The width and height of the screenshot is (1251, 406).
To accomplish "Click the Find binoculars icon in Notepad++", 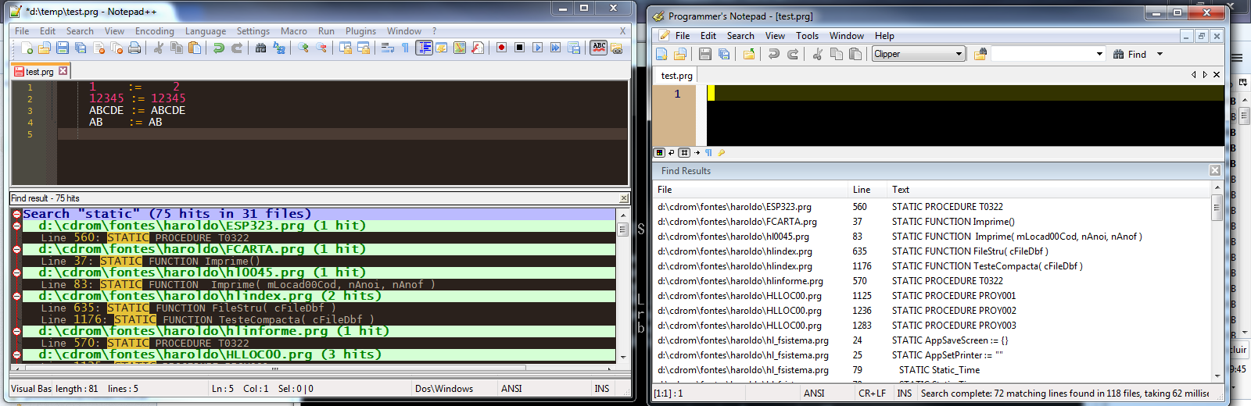I will tap(260, 48).
